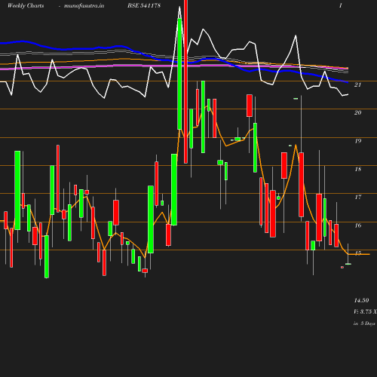377x377 pixels.
Task: Click the volume readout 'V: 3.75'
Action: 362,311
